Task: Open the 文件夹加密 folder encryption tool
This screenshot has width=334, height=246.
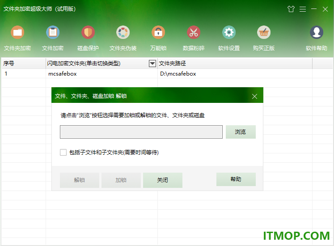Action: tap(17, 32)
